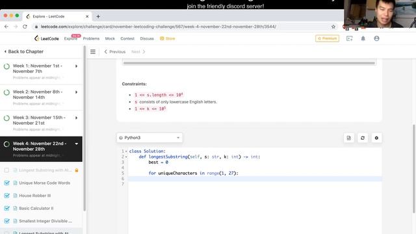The height and width of the screenshot is (234, 416).
Task: Click the browser forward arrow
Action: click(x=16, y=27)
